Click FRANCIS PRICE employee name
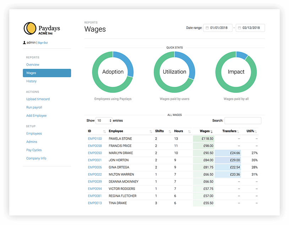This screenshot has width=289, height=225. 120,146
